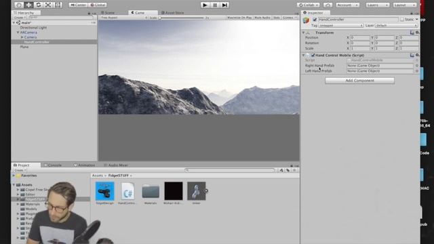The height and width of the screenshot is (244, 434).
Task: Select the Move tool in the toolbar
Action: pos(28,5)
